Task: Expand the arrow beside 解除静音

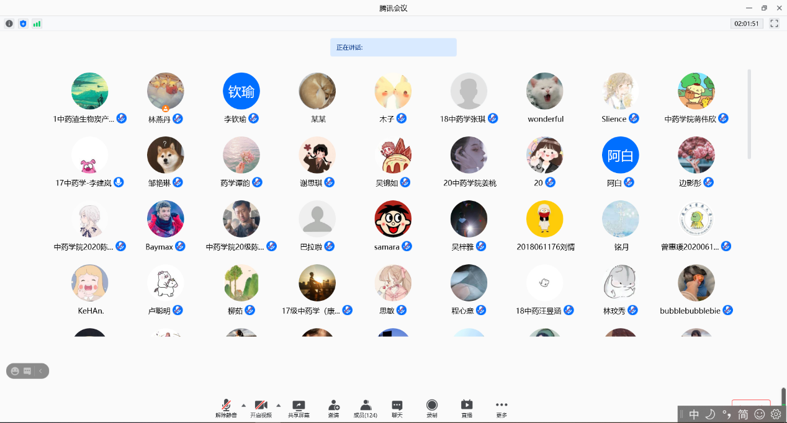Action: pyautogui.click(x=243, y=405)
